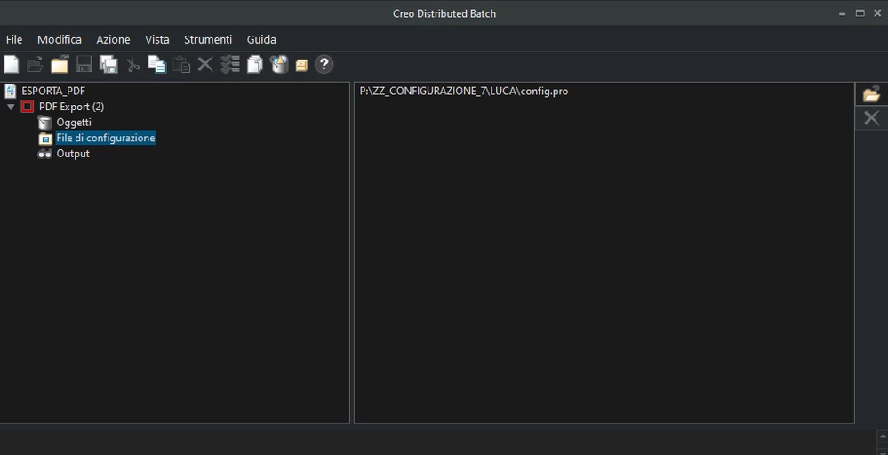Click the stacked pages icon in toolbar
Viewport: 888px width, 455px height.
(255, 65)
